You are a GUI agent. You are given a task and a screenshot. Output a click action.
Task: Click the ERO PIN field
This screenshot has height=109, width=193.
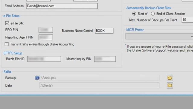coord(46,30)
